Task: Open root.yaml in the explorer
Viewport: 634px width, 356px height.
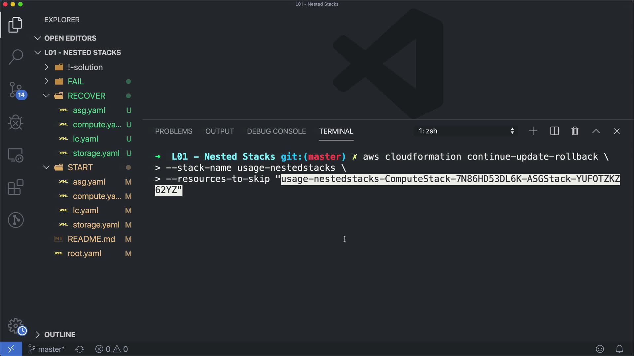Action: click(x=84, y=253)
